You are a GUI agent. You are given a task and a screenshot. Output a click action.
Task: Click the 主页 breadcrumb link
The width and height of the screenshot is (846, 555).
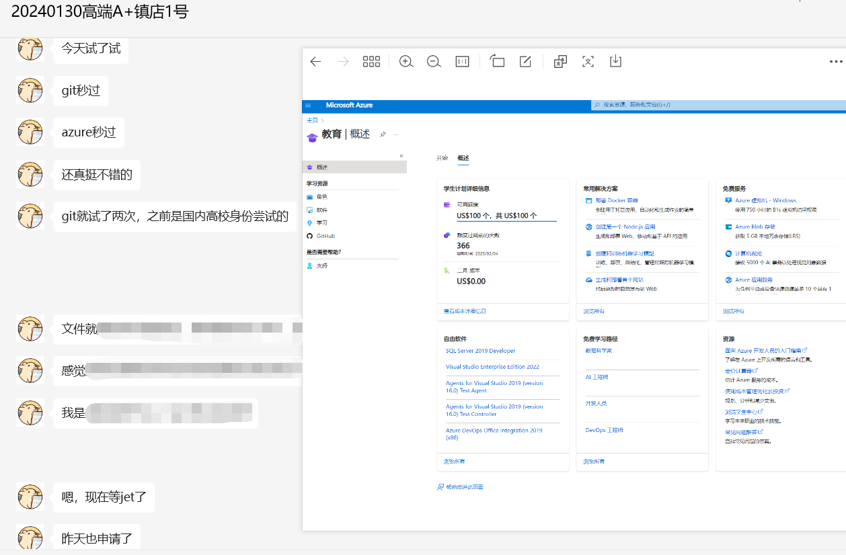[312, 120]
